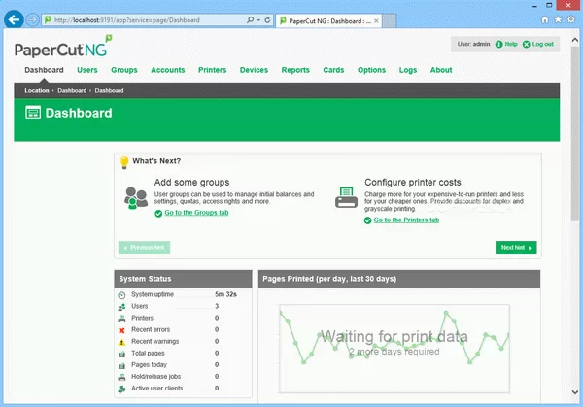The image size is (583, 407).
Task: Open the Users menu tab
Action: (87, 70)
